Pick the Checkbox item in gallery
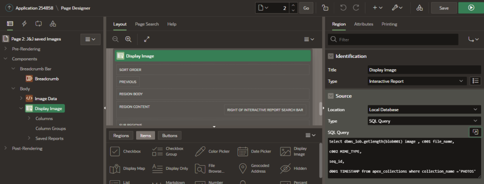484x184 pixels. 126,152
